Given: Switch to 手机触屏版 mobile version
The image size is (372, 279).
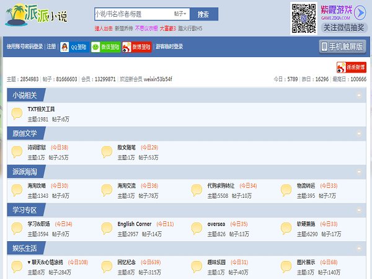Looking at the screenshot, I should 342,46.
